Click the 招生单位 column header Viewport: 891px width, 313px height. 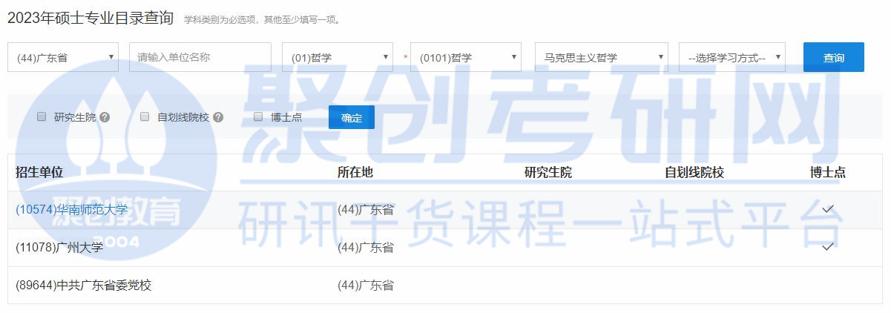click(39, 172)
